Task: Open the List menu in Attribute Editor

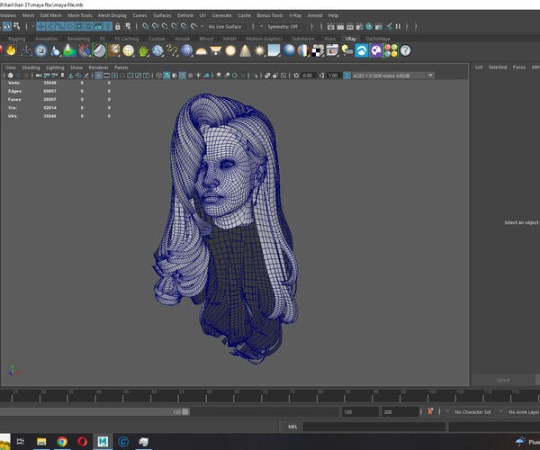Action: pos(479,67)
